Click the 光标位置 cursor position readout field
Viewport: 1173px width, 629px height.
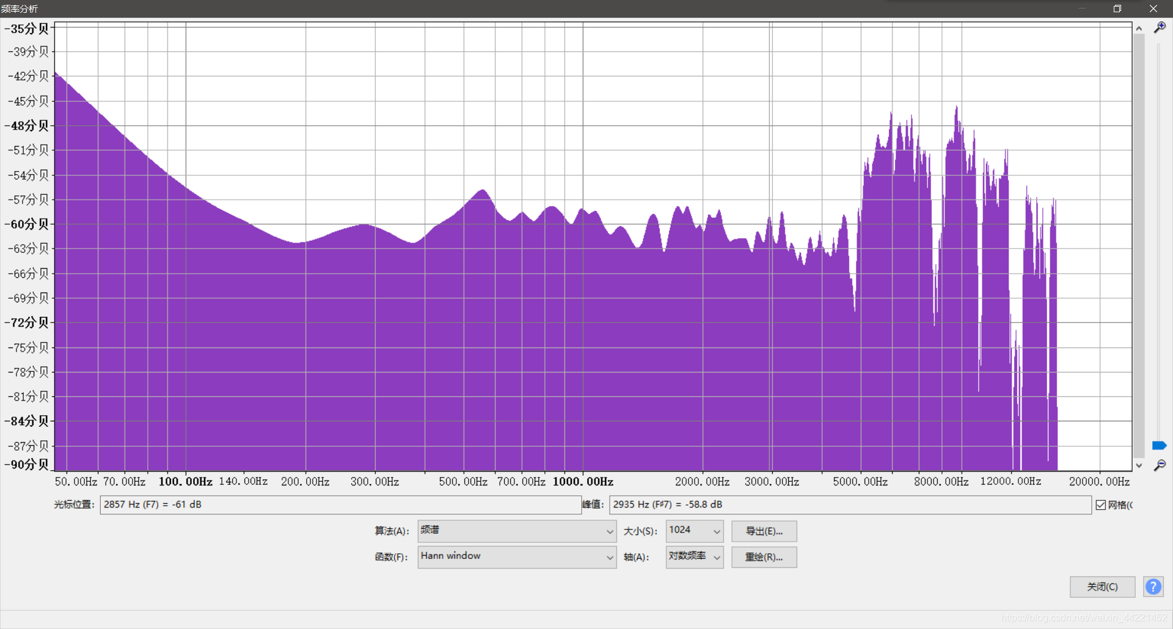click(x=340, y=505)
